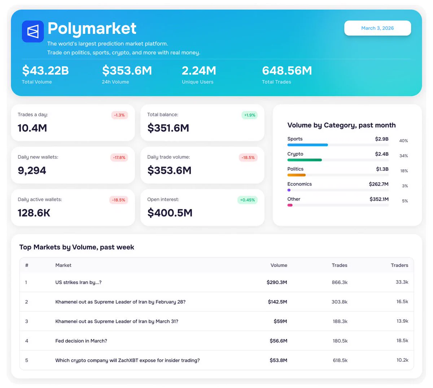Open 'Khamenei out by March 31?' market

[x=117, y=321]
